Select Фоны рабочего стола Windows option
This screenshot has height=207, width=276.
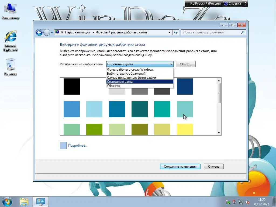[140, 70]
